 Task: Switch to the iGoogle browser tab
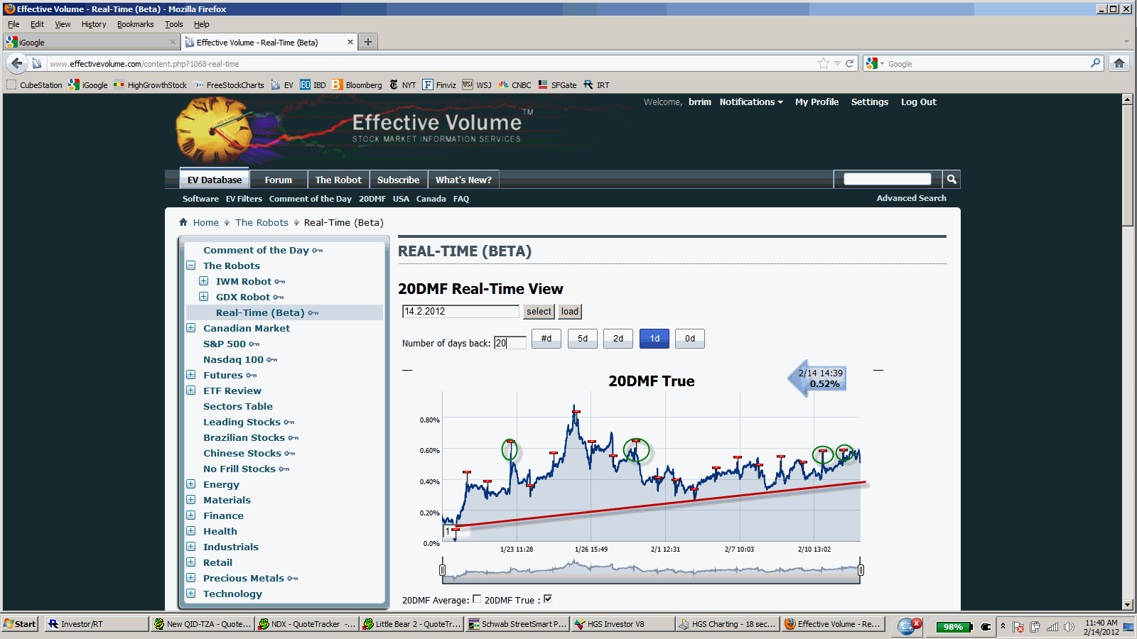click(x=91, y=42)
